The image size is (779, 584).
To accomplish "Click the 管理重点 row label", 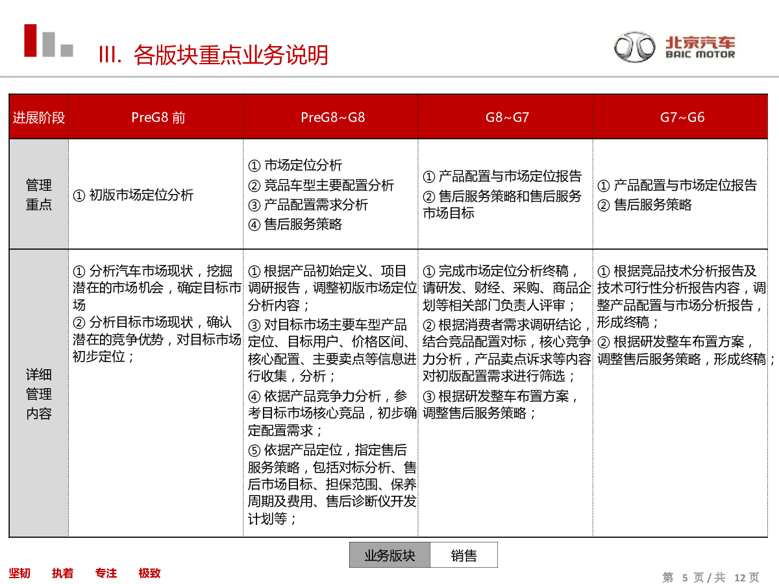I will pyautogui.click(x=39, y=195).
